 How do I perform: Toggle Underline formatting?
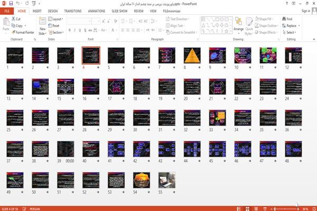click(x=80, y=30)
